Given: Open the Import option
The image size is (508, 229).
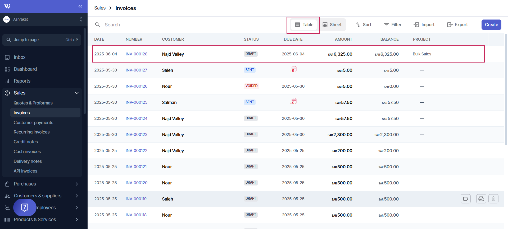Looking at the screenshot, I should click(424, 25).
